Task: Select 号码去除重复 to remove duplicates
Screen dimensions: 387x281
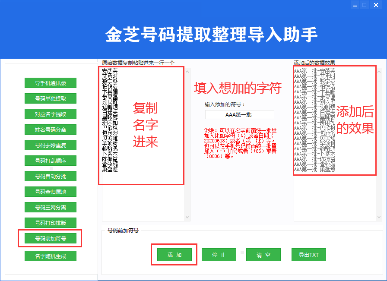Action: pyautogui.click(x=51, y=145)
